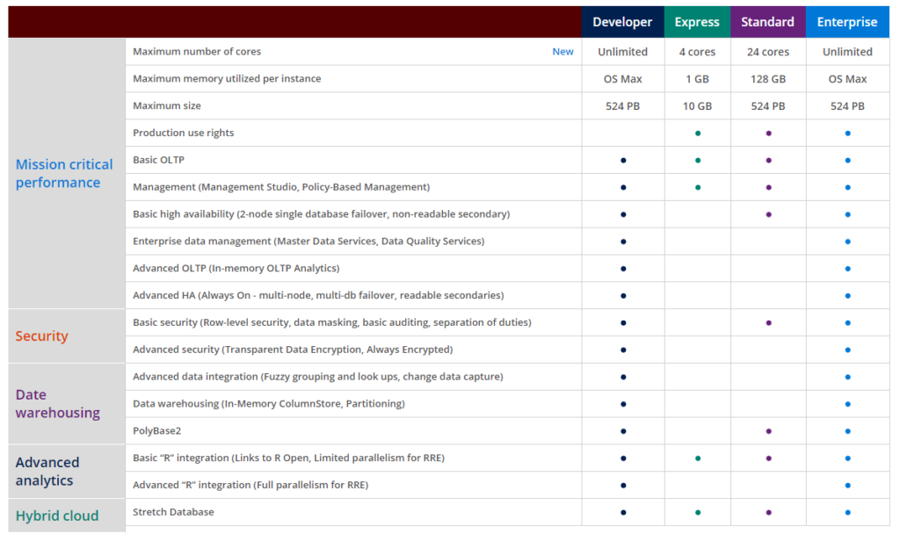Image resolution: width=900 pixels, height=541 pixels.
Task: Select the Enterprise column header
Action: [847, 21]
